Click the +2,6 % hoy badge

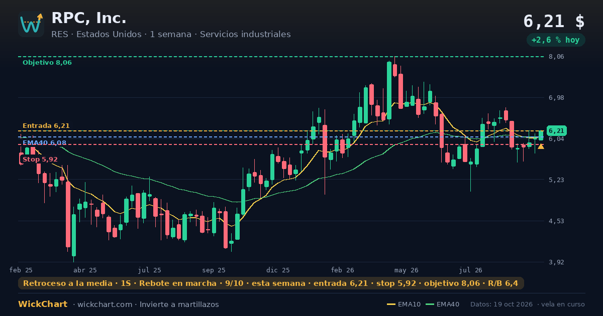tap(556, 40)
